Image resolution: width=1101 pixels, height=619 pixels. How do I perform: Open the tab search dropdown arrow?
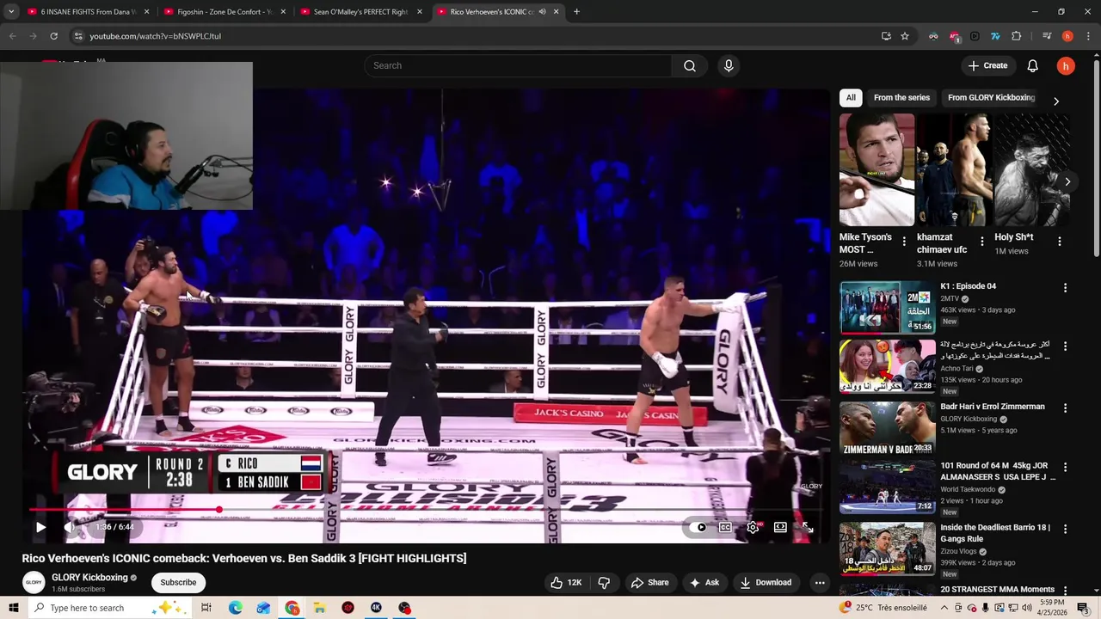pyautogui.click(x=11, y=12)
